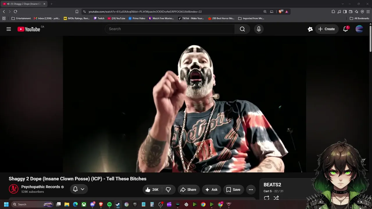Open the Entertainment bookmarks folder
Viewport: 372px width, 209px height.
pyautogui.click(x=21, y=18)
